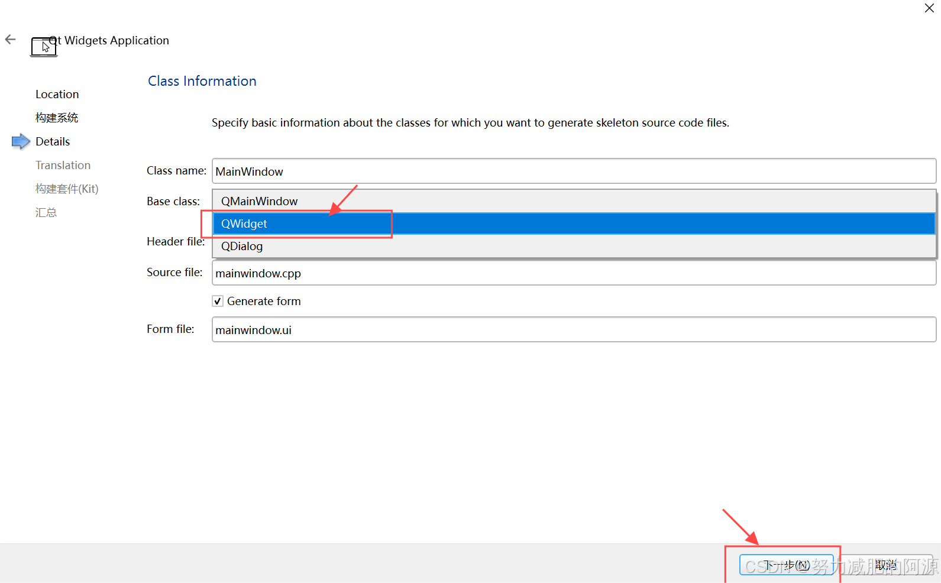Focus the Class name input field

click(x=574, y=171)
